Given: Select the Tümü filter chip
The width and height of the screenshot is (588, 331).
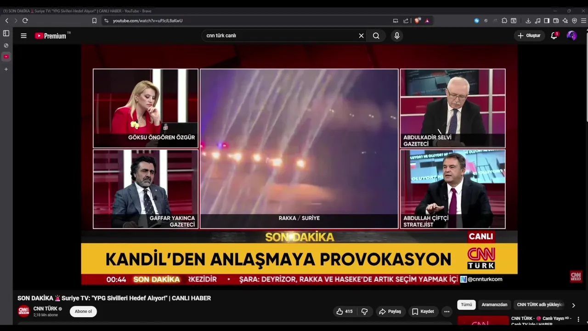Looking at the screenshot, I should click(466, 305).
